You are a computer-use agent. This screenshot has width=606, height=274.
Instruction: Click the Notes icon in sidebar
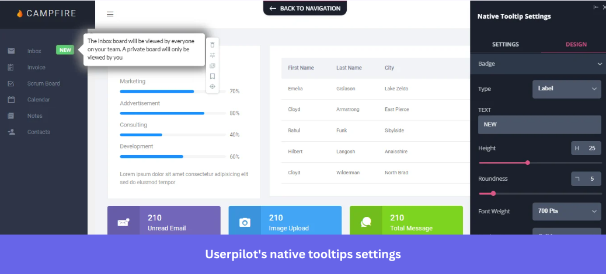(x=11, y=116)
